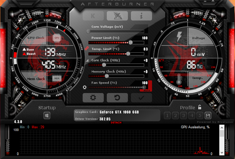Screen dimensions: 235x159
Task: Click the Fan Speed slider handle
Action: coord(144,87)
